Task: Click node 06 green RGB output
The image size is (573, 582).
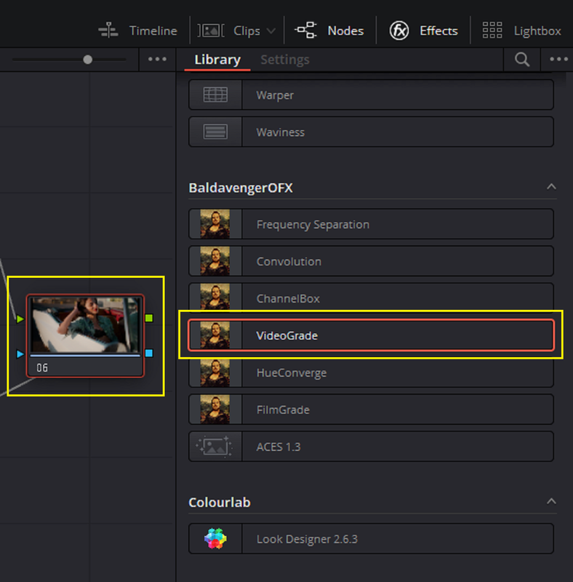Action: pyautogui.click(x=149, y=318)
